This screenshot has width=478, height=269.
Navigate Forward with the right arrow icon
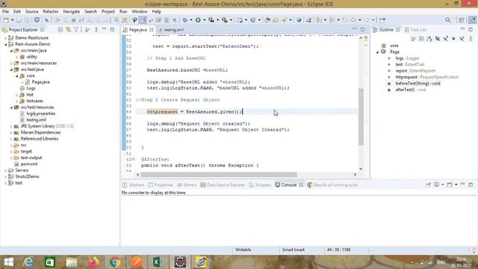coord(367,20)
